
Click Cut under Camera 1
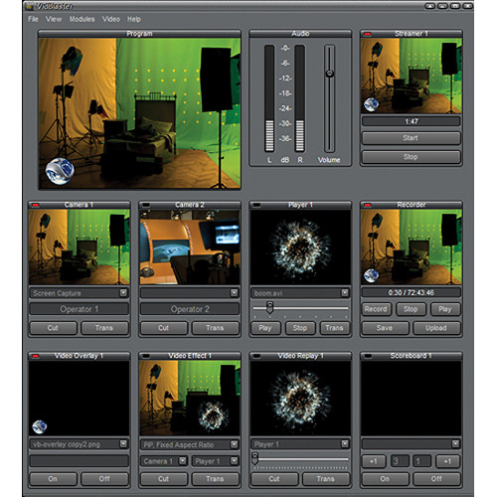[x=53, y=328]
